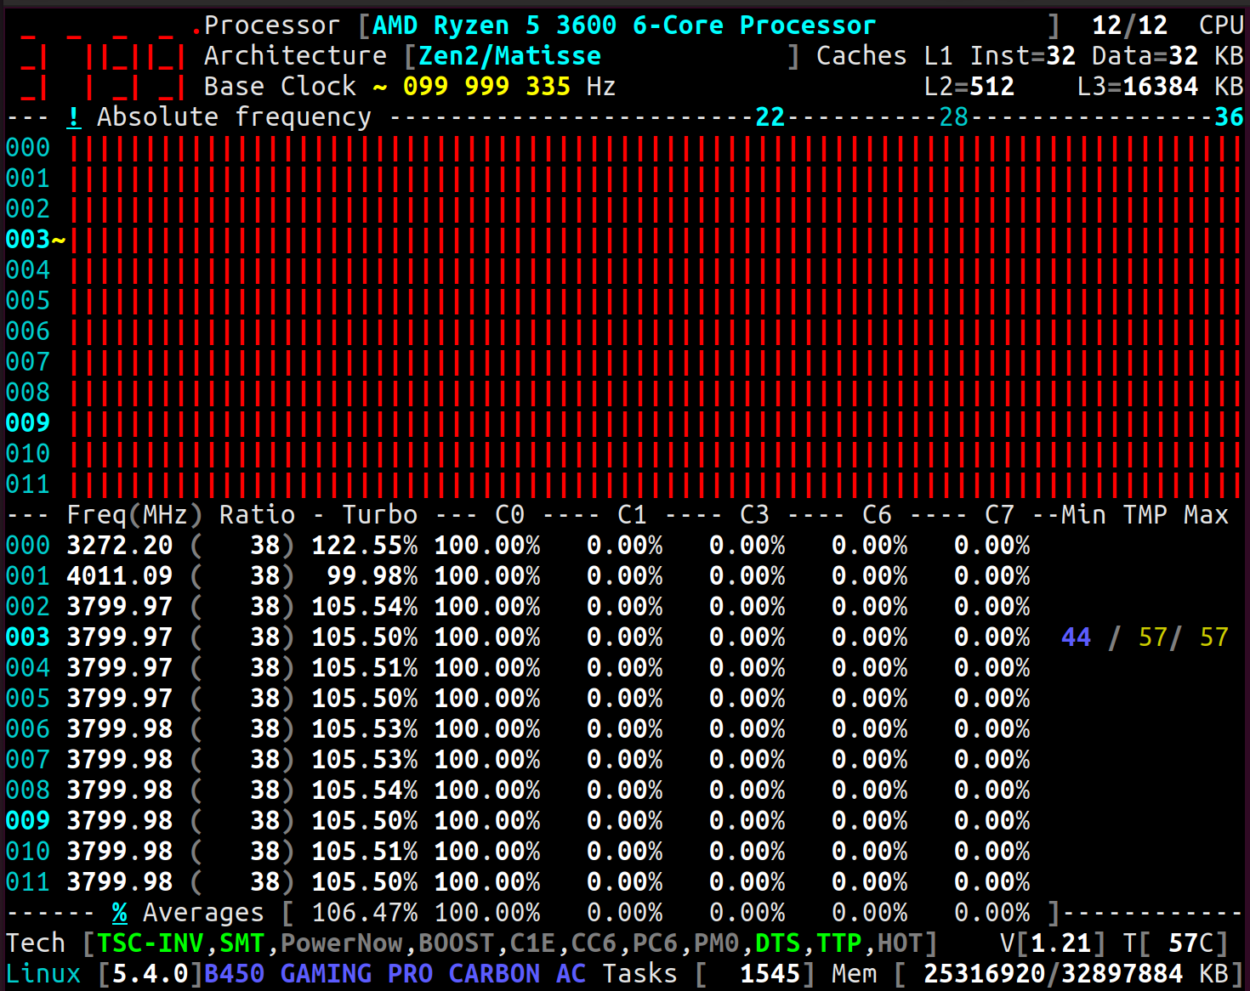
Task: Click the frequency 3799.98 for core 011
Action: 120,882
